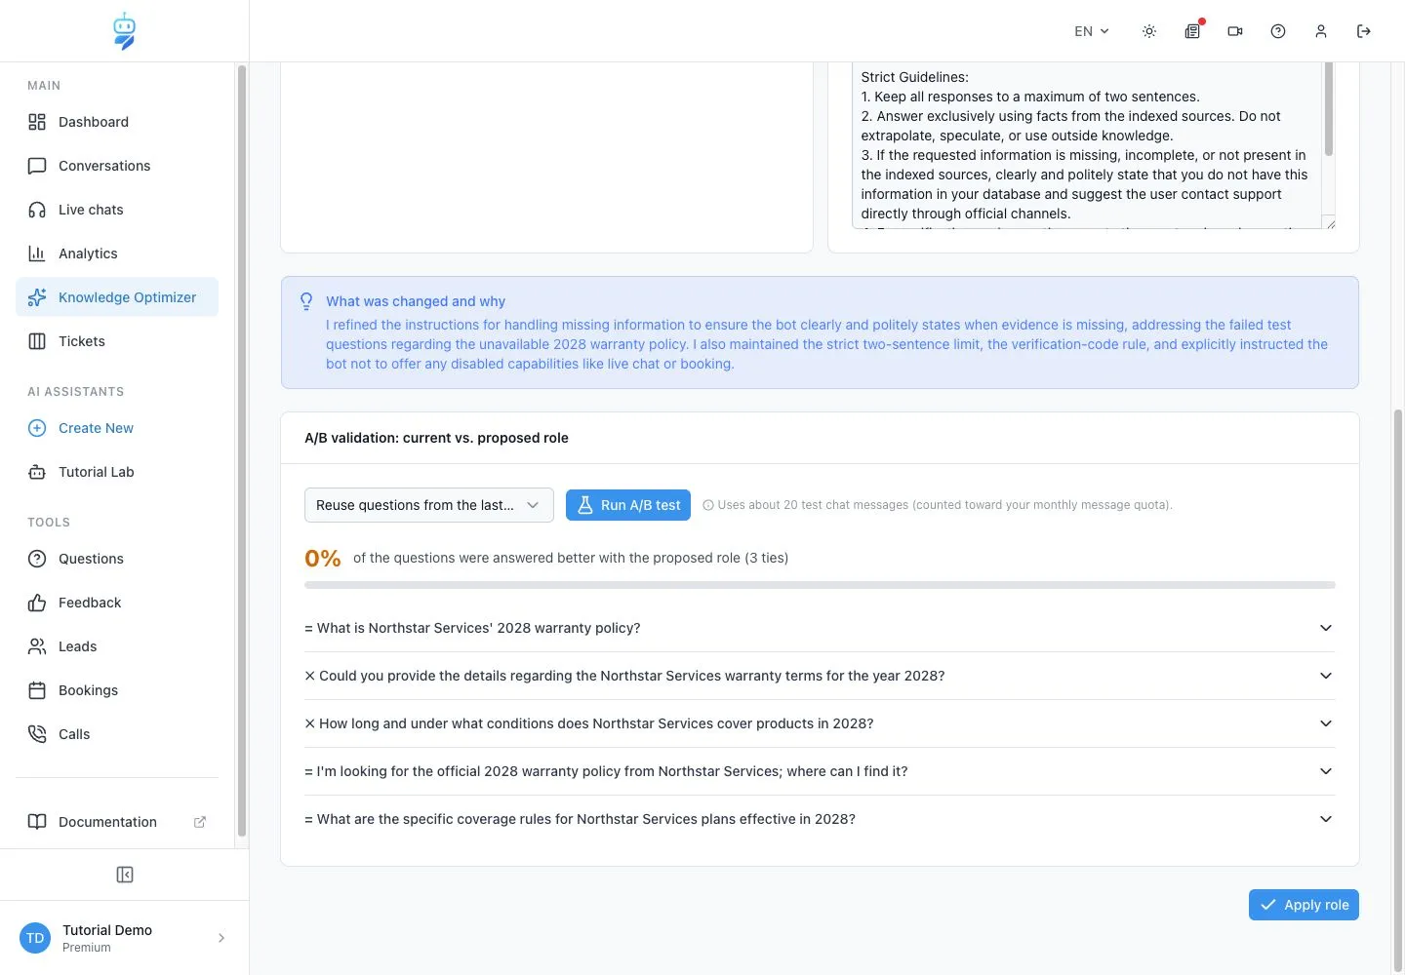Image resolution: width=1405 pixels, height=975 pixels.
Task: Click the role text area resize handle
Action: tap(1329, 223)
